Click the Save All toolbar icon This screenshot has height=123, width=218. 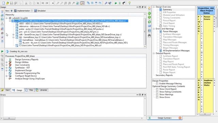pyautogui.click(x=15, y=3)
